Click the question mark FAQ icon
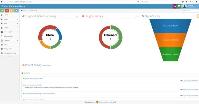 pos(2,45)
